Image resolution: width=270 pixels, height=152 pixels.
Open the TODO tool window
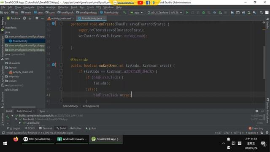pos(30,128)
